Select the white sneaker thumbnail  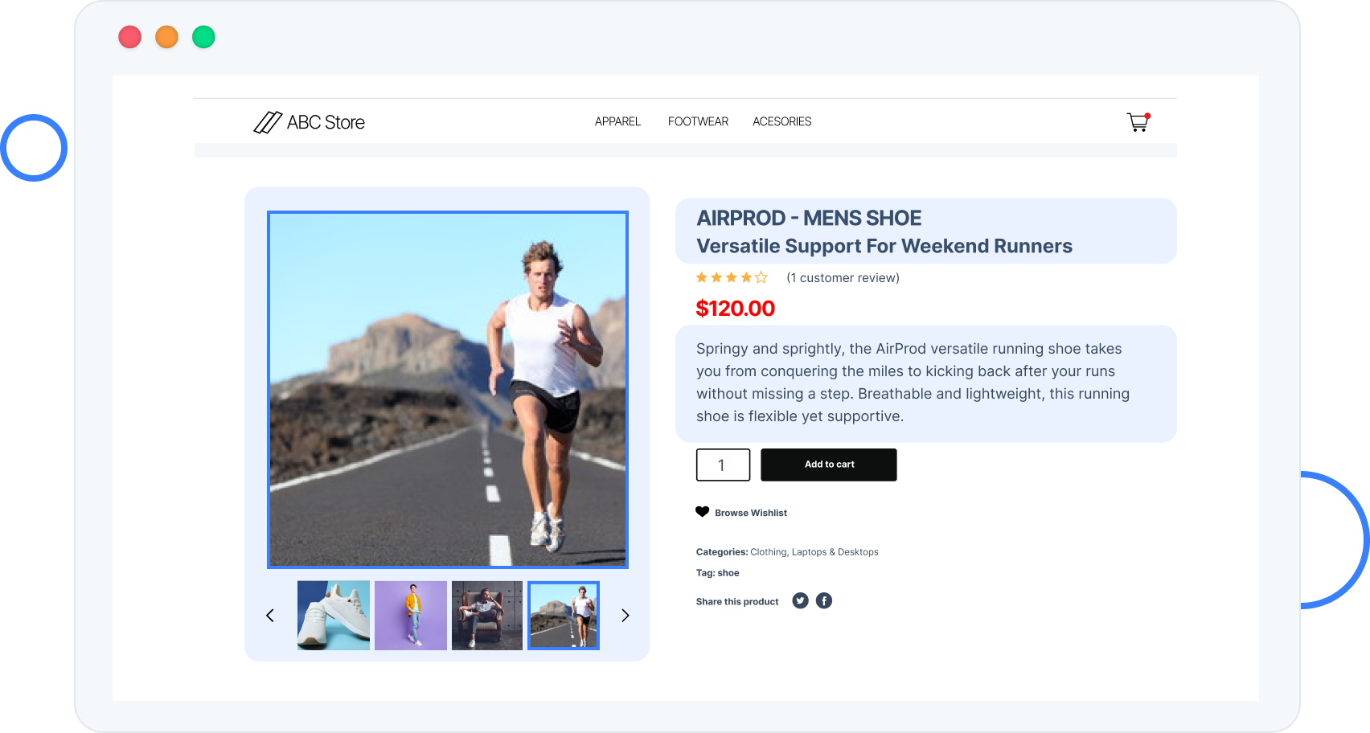click(x=334, y=616)
